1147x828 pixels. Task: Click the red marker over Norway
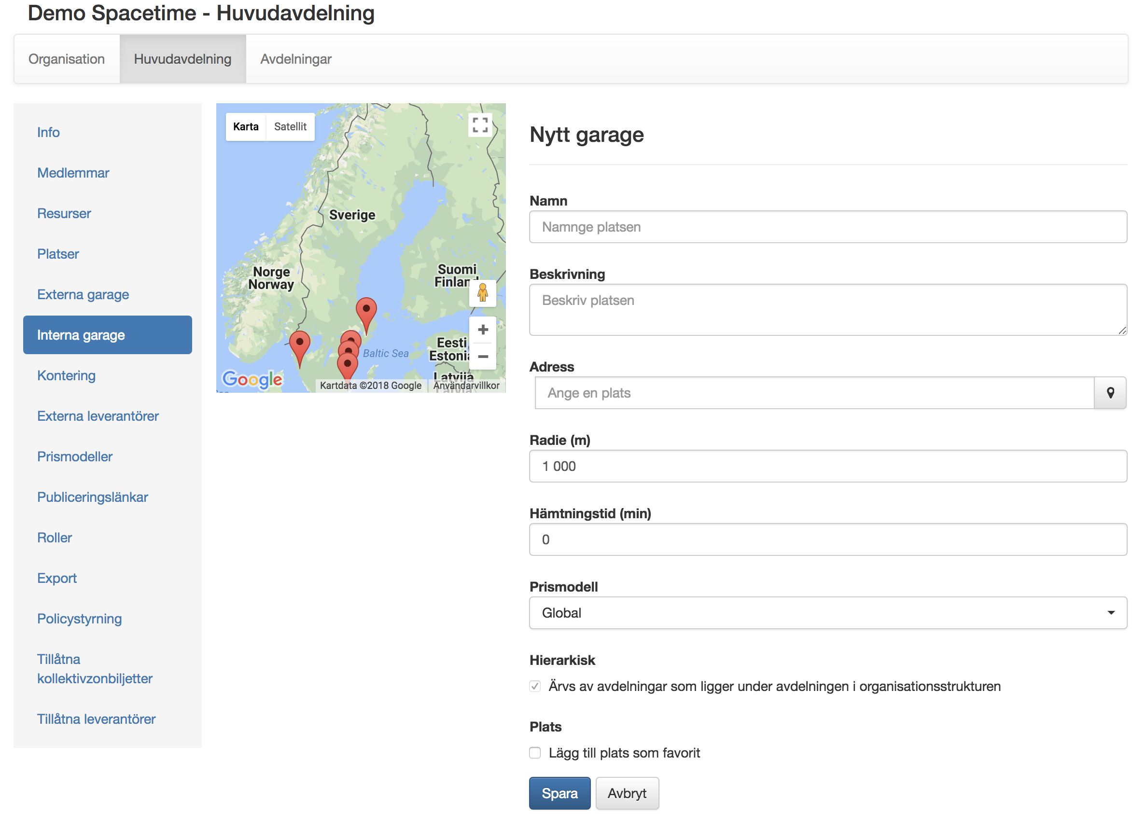click(299, 345)
